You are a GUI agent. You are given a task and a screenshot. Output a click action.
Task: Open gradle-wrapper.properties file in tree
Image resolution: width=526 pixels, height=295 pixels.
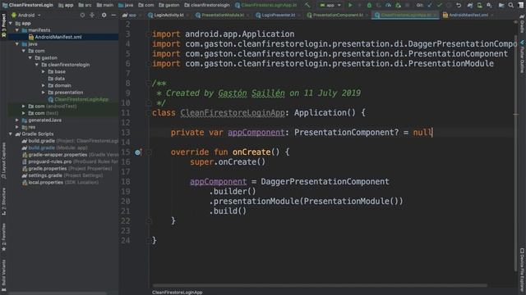(70, 155)
